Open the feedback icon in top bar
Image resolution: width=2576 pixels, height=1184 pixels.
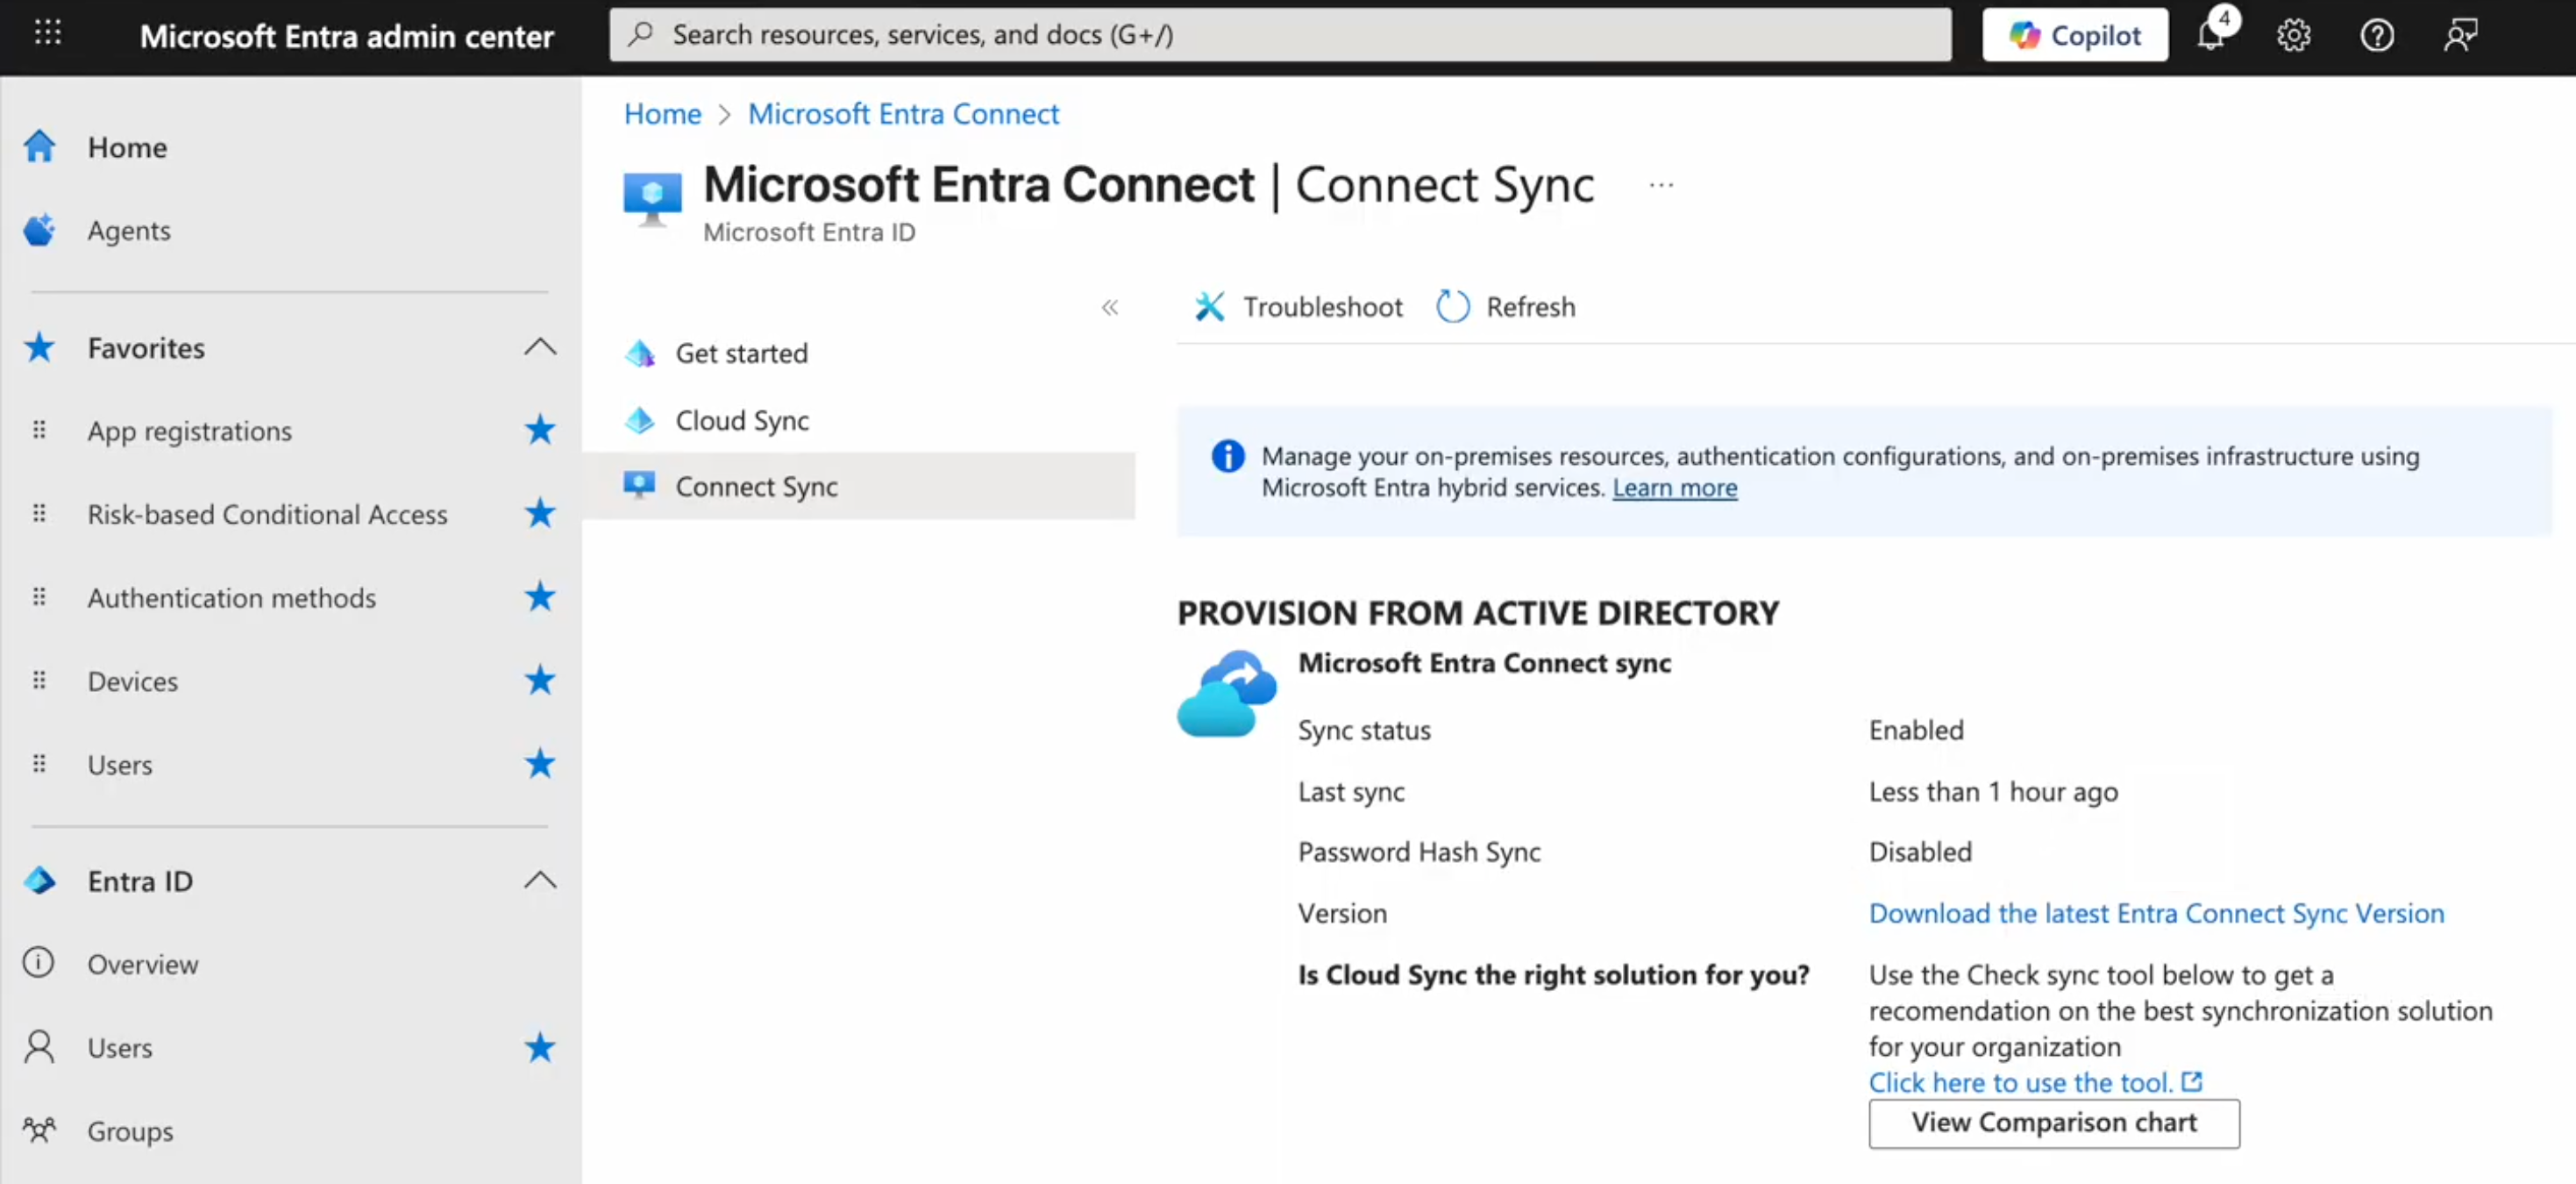(x=2461, y=34)
